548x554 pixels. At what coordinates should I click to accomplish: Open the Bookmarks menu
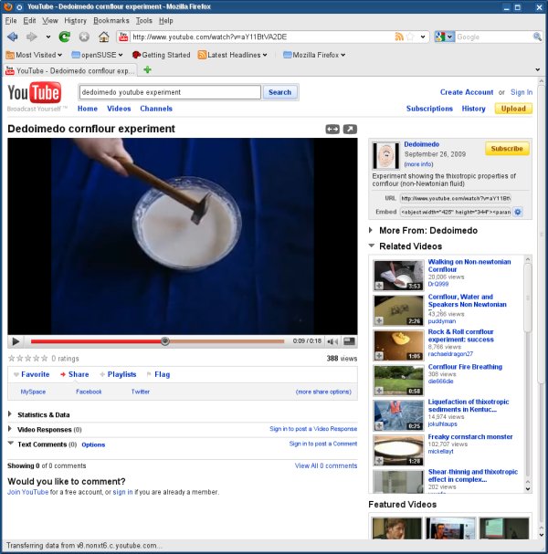point(111,20)
